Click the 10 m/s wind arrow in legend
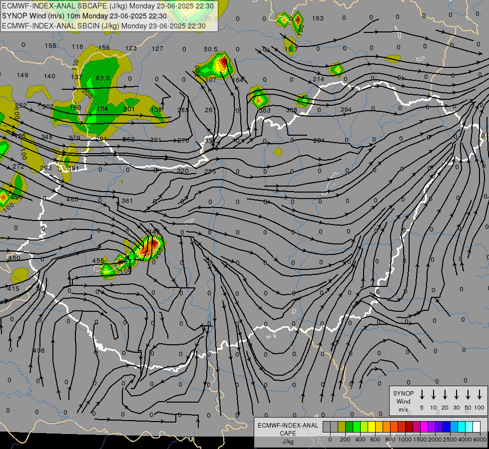 click(x=433, y=395)
